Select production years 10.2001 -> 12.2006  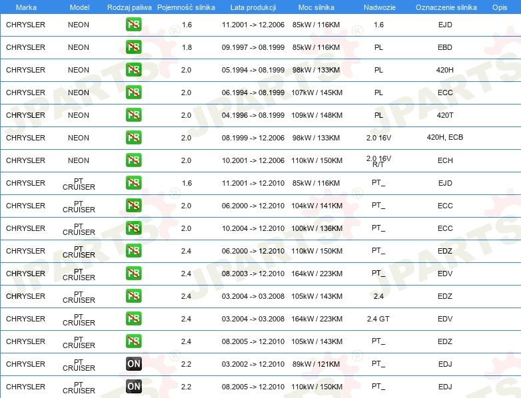point(253,160)
